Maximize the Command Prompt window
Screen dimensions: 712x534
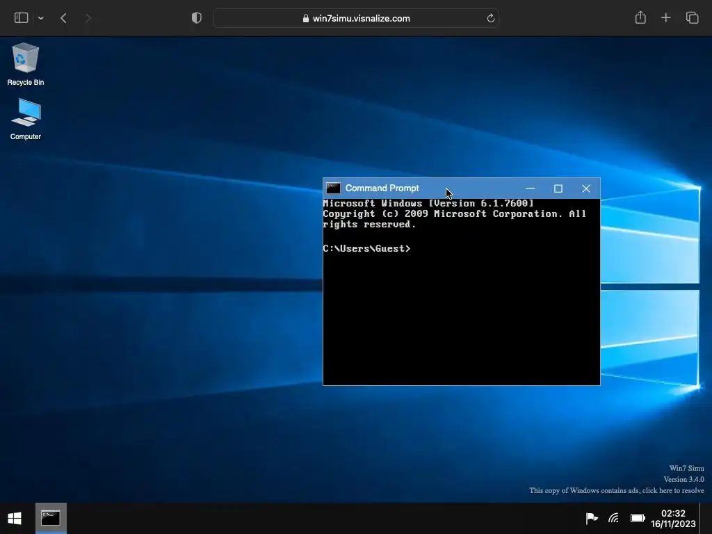pyautogui.click(x=558, y=188)
